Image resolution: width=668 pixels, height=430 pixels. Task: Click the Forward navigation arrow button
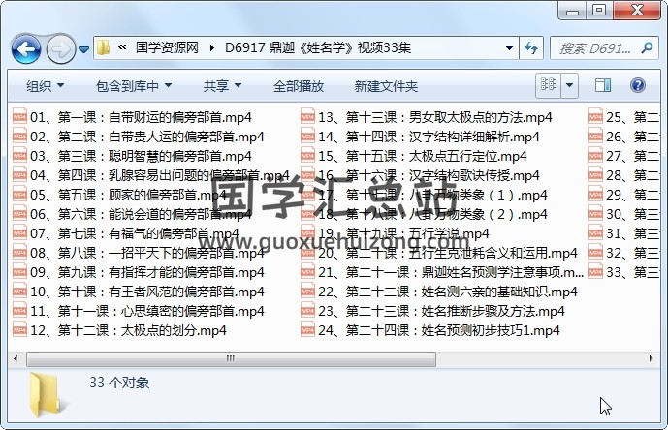point(60,49)
